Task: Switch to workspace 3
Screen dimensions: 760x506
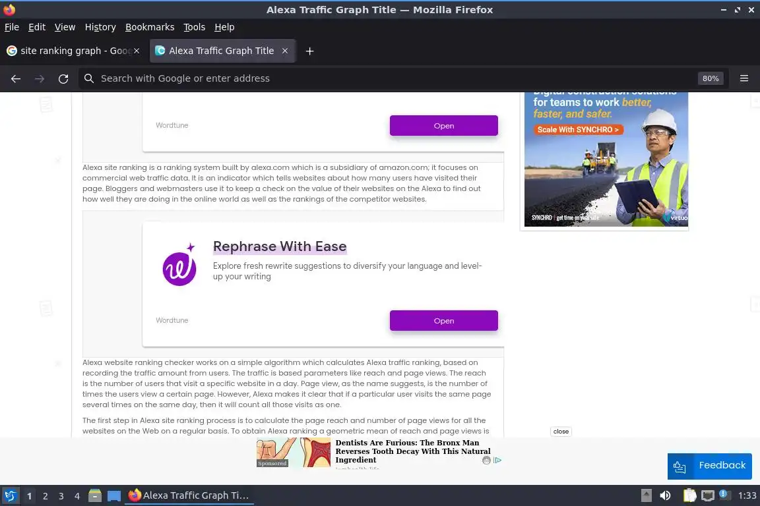Action: tap(61, 496)
